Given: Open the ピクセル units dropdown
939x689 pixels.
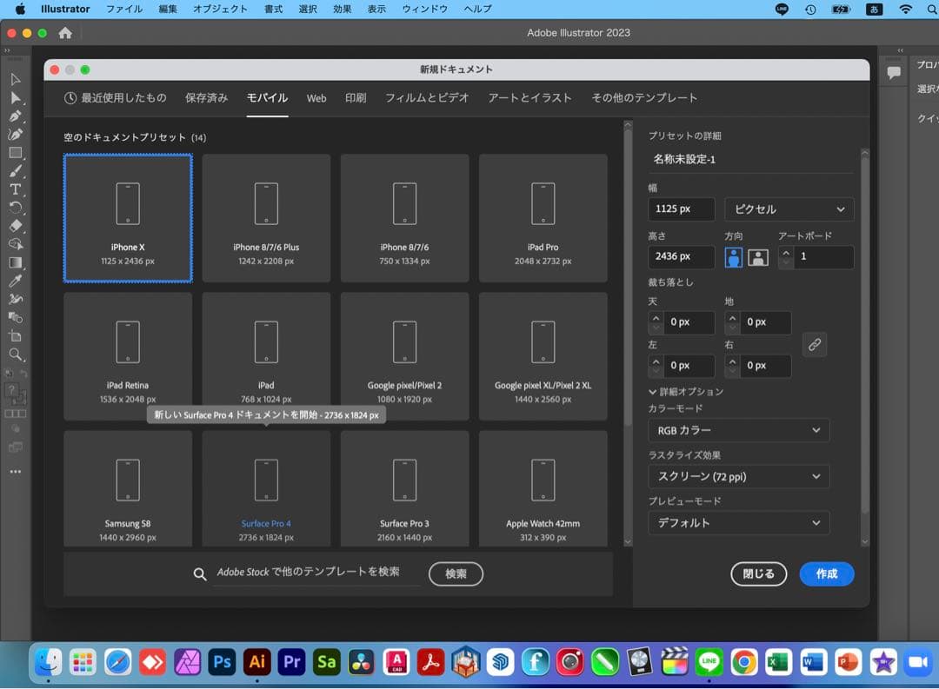Looking at the screenshot, I should [788, 209].
